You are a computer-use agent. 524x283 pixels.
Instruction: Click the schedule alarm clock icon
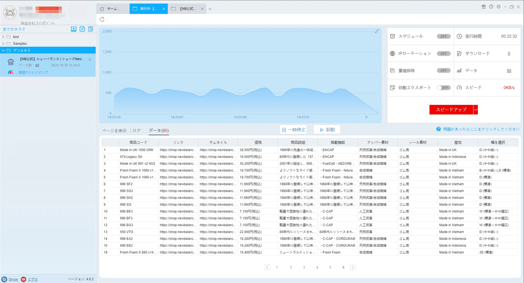[393, 36]
